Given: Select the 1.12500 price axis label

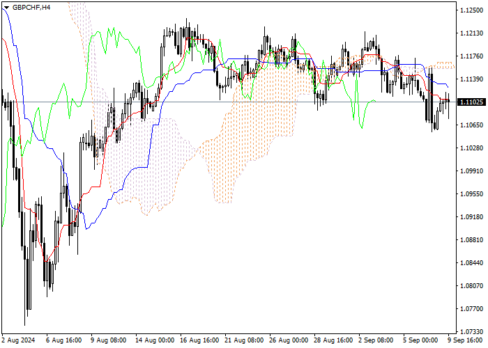Looking at the screenshot, I should pos(471,10).
